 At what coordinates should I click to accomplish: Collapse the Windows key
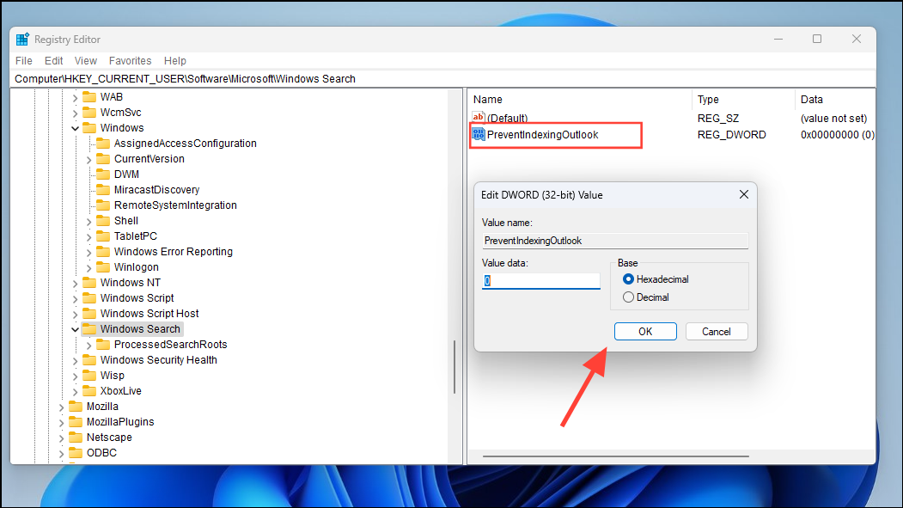(75, 128)
